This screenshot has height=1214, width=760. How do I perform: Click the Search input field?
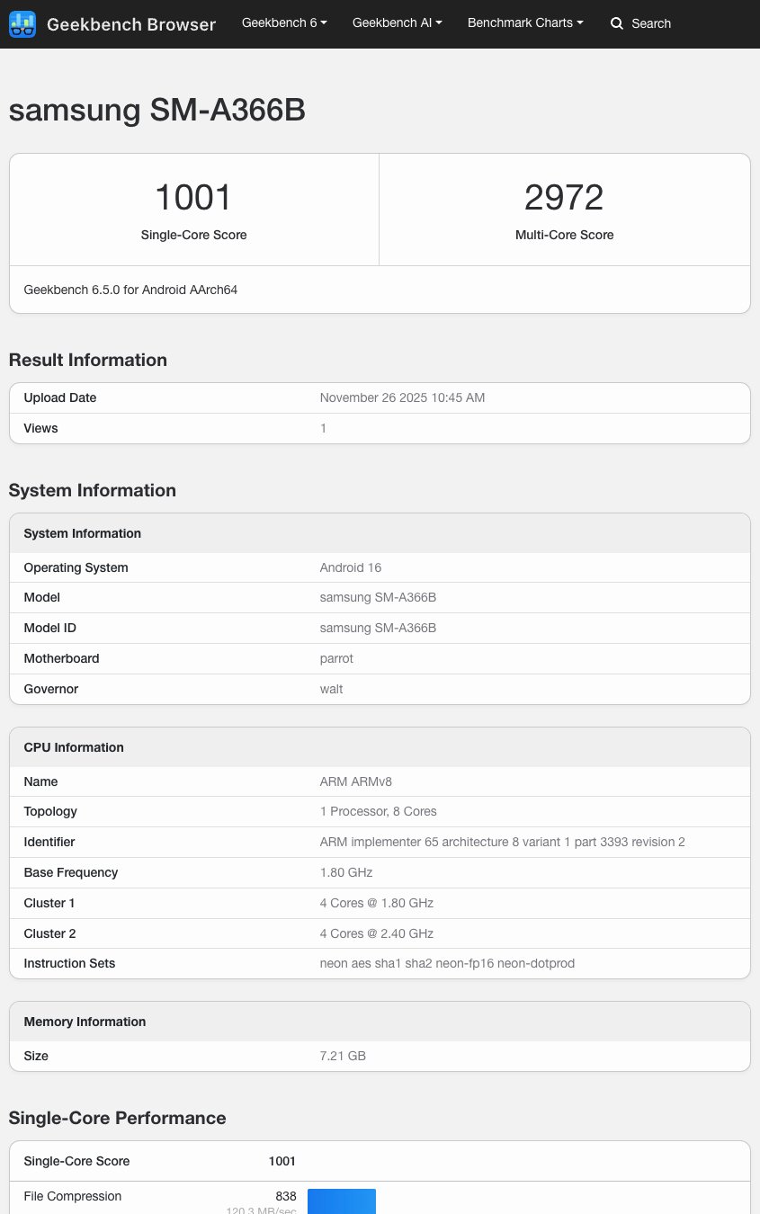point(651,23)
